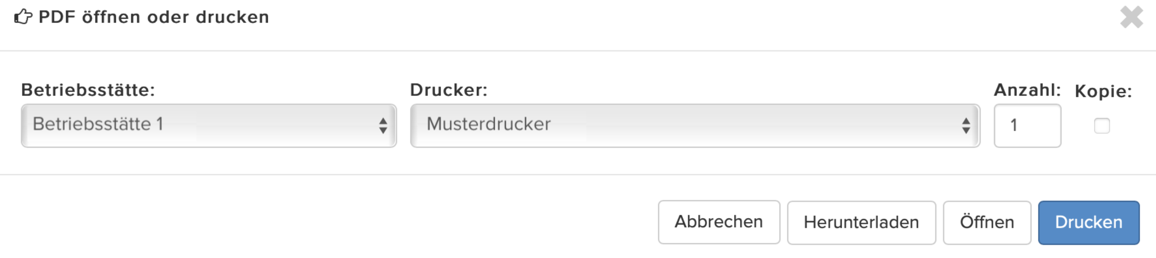Click the Abbrechen button
This screenshot has width=1156, height=258.
[x=719, y=222]
